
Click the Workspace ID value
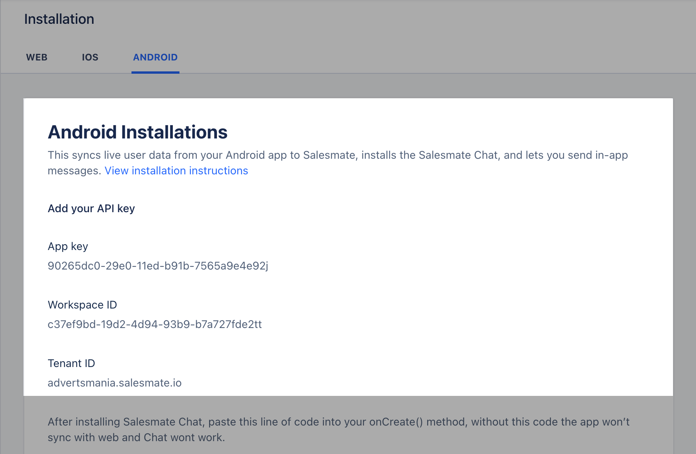tap(155, 325)
